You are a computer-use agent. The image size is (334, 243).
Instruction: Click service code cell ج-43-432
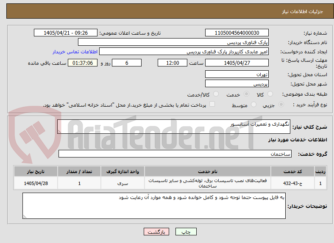tap(293, 183)
